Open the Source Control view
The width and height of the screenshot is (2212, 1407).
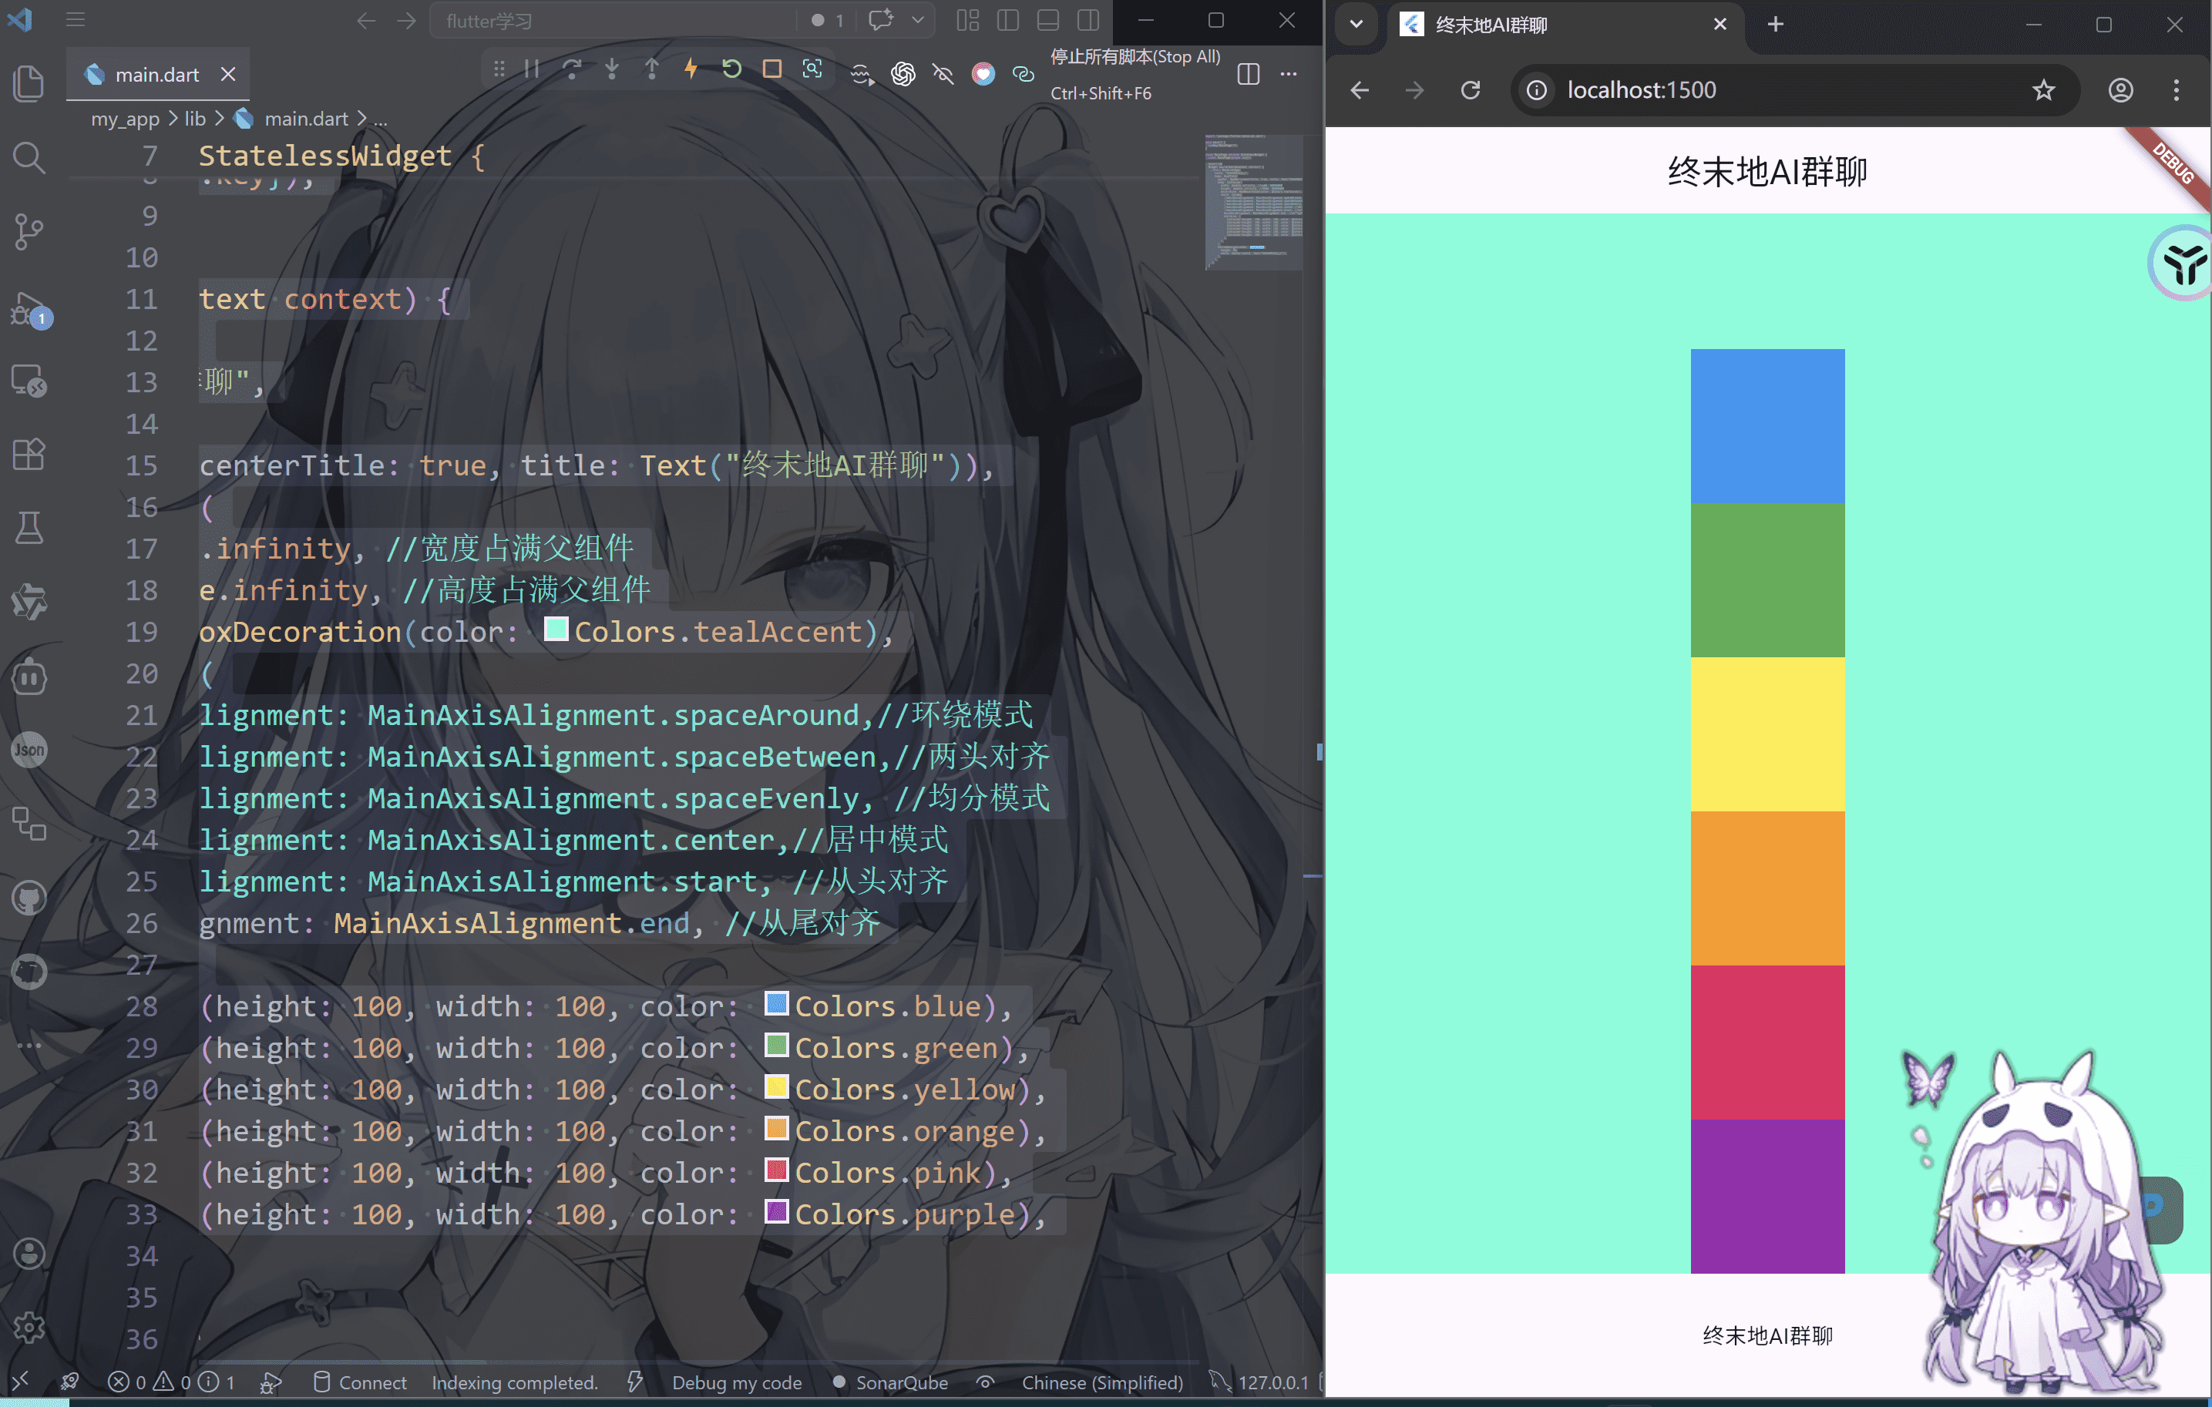(29, 231)
